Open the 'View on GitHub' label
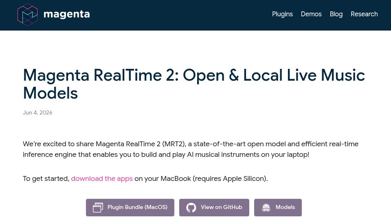The height and width of the screenshot is (220, 391). (222, 207)
